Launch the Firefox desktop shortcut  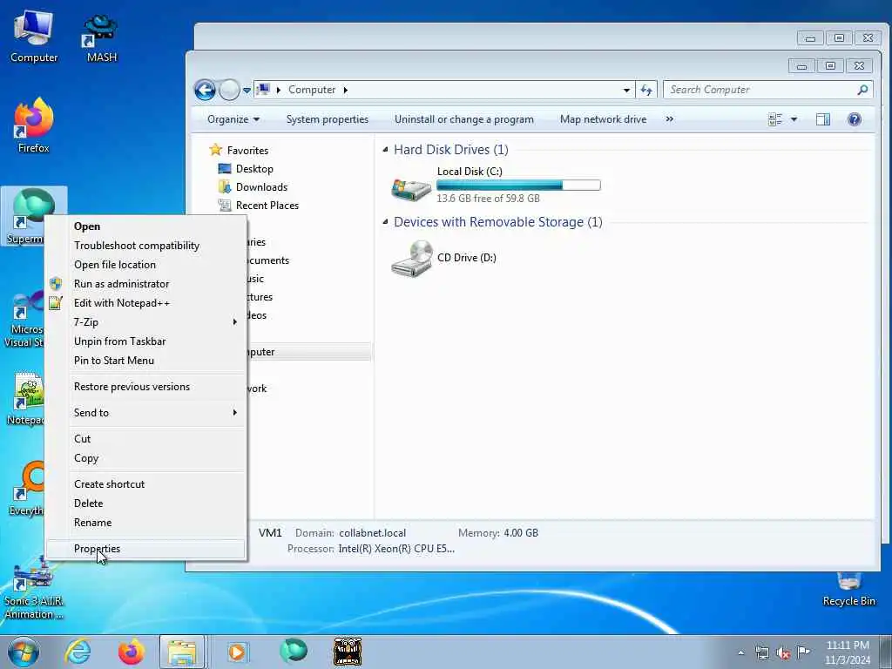point(34,126)
